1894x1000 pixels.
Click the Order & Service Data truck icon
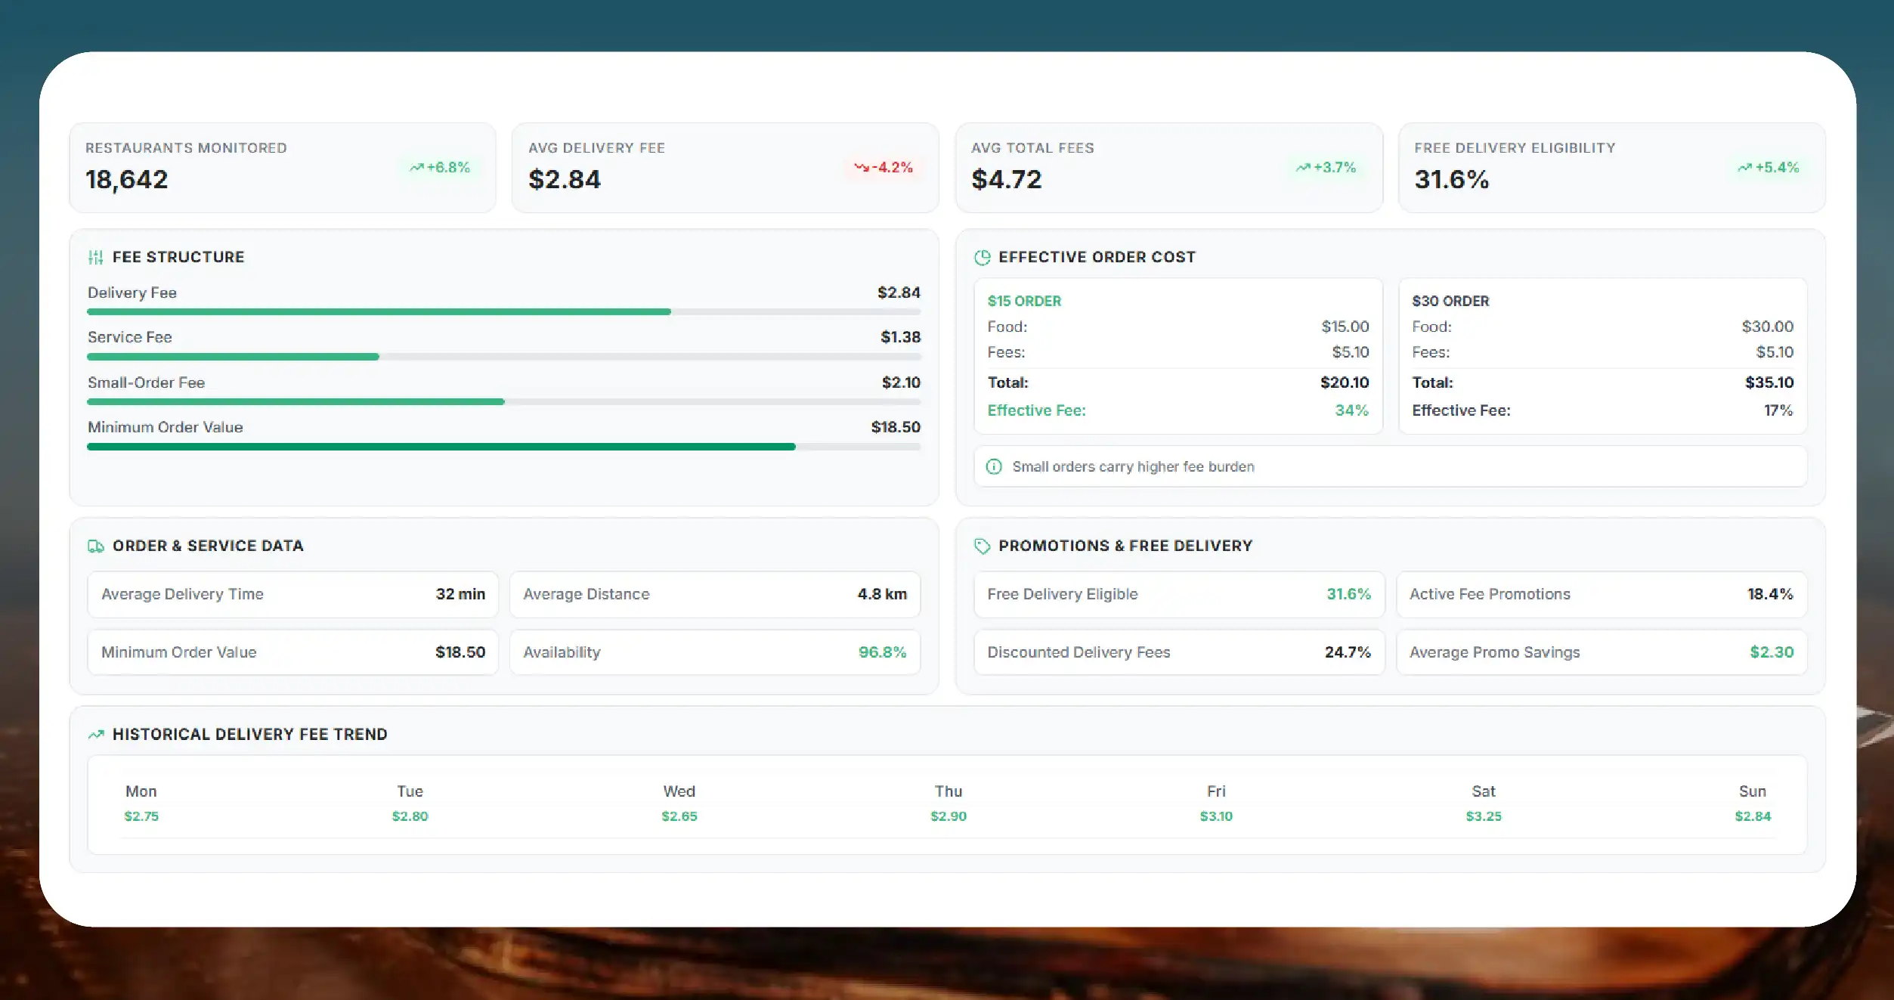(x=96, y=546)
